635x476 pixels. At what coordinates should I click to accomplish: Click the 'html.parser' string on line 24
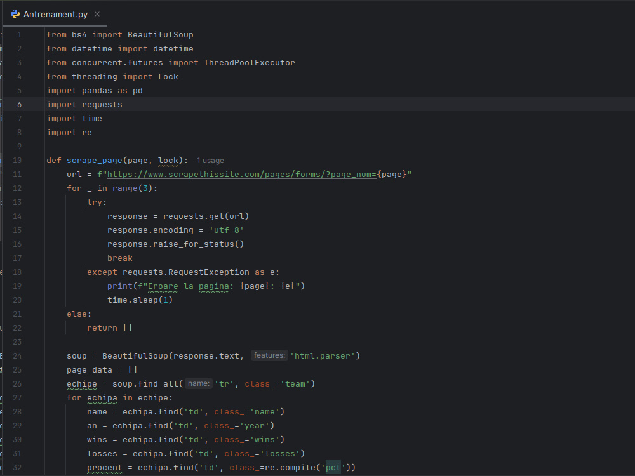[x=323, y=356]
